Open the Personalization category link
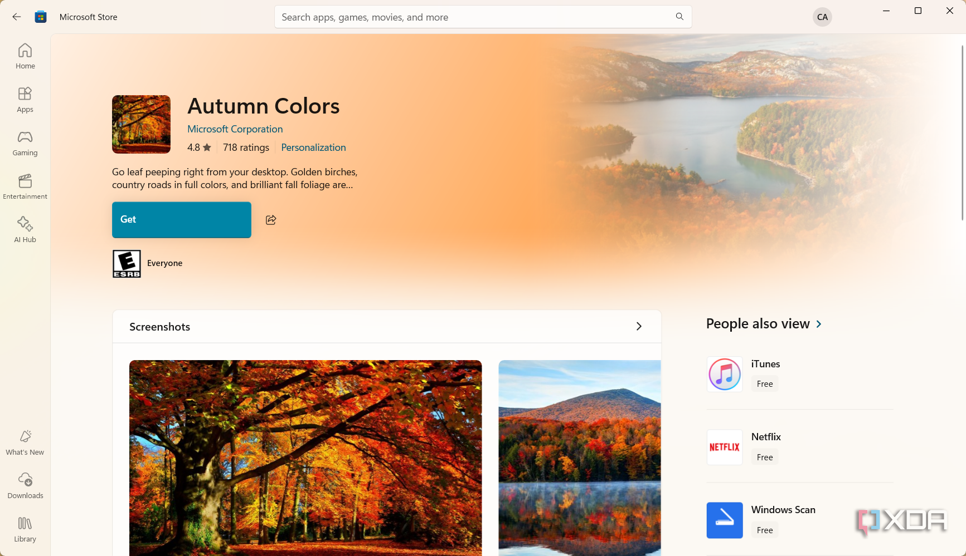966x556 pixels. tap(313, 147)
